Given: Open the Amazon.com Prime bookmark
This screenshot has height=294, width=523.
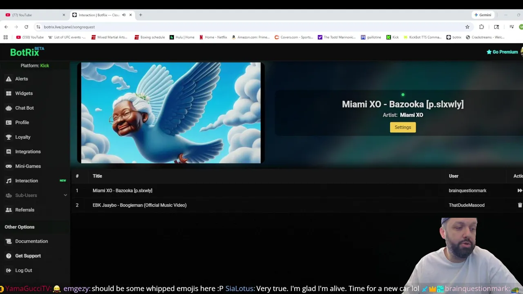Looking at the screenshot, I should pyautogui.click(x=250, y=37).
